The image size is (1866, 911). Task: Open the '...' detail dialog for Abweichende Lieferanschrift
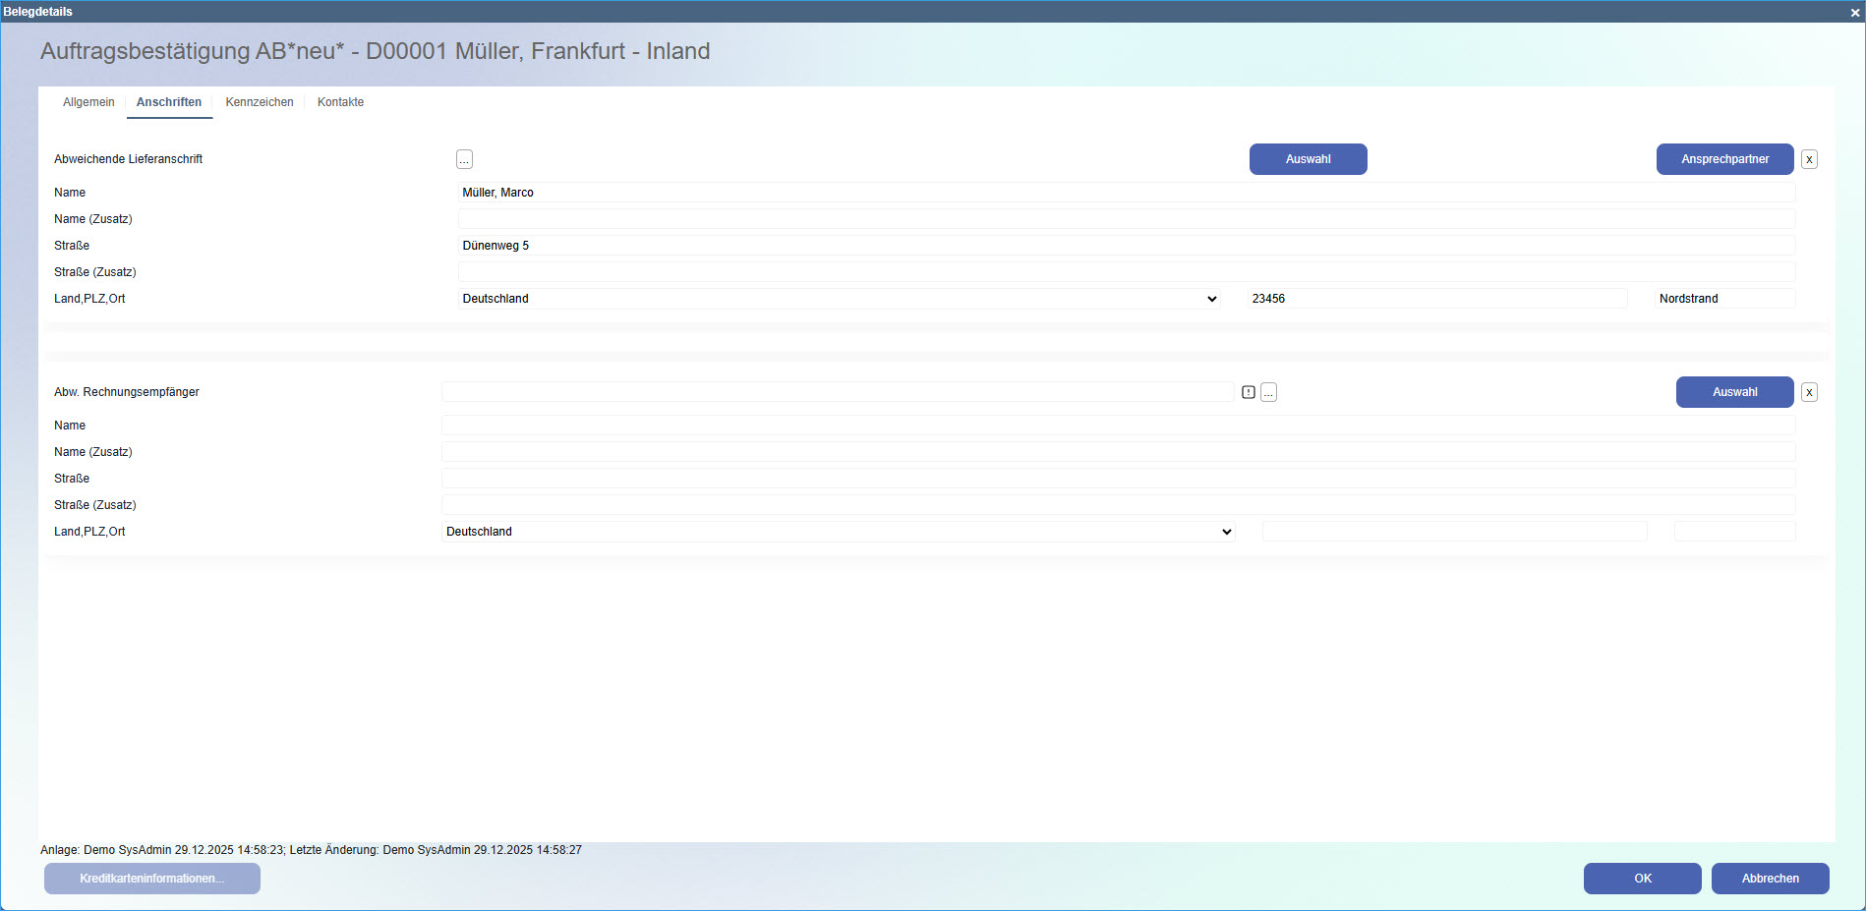click(x=463, y=158)
